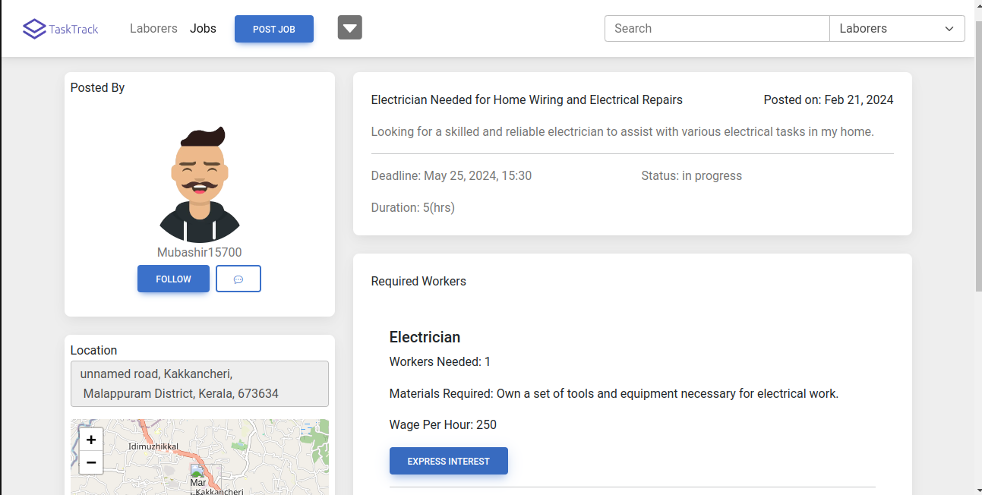The height and width of the screenshot is (495, 982).
Task: Click the page vertical scrollbar
Action: pyautogui.click(x=977, y=152)
